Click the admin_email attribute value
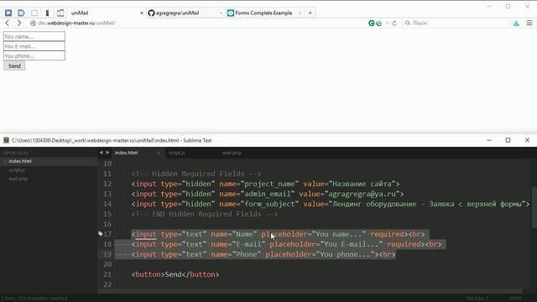 [x=268, y=194]
